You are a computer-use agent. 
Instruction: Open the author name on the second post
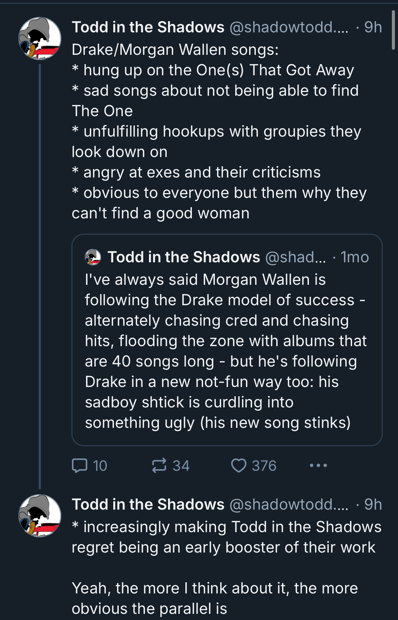pyautogui.click(x=148, y=505)
